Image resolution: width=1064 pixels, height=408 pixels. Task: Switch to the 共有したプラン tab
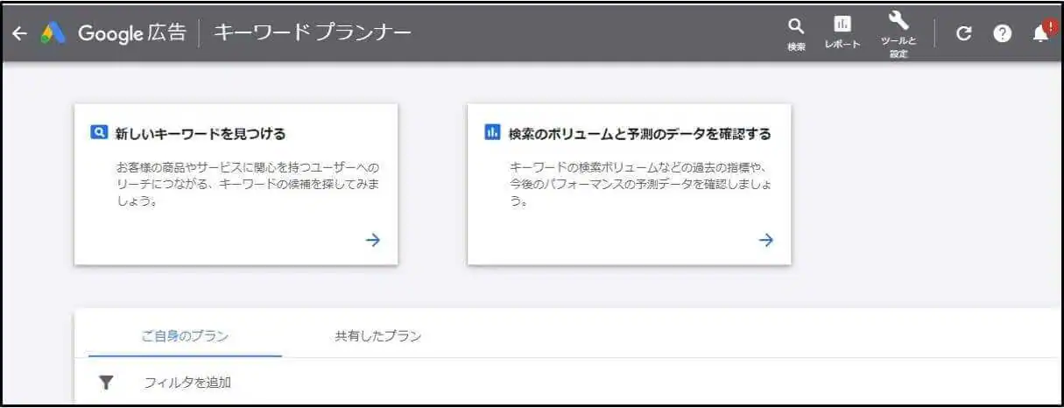(x=378, y=336)
